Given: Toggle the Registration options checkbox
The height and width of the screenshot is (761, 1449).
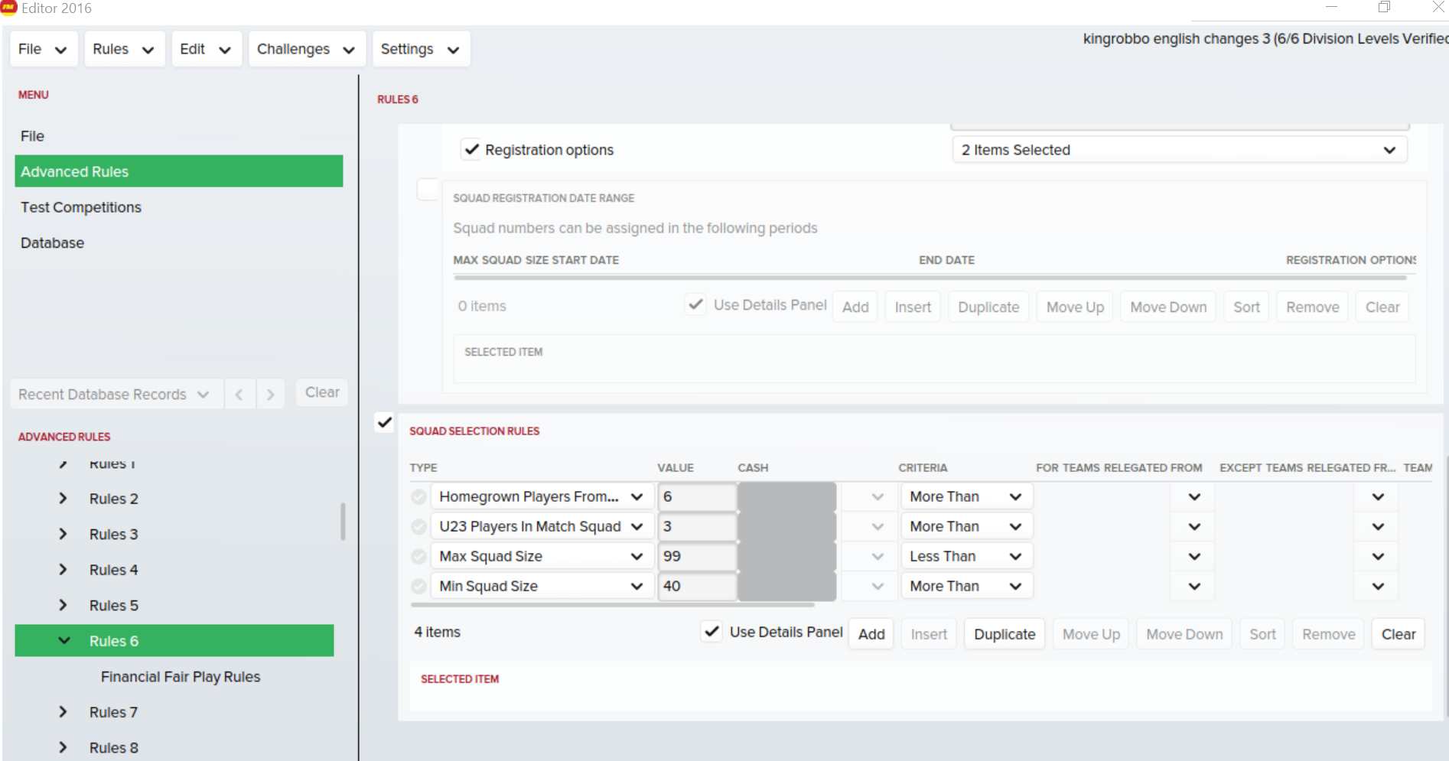Looking at the screenshot, I should 471,149.
